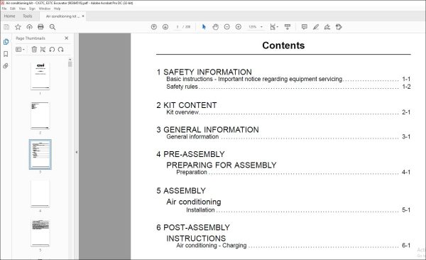
Task: Toggle the Bookmarks panel icon
Action: (x=6, y=54)
